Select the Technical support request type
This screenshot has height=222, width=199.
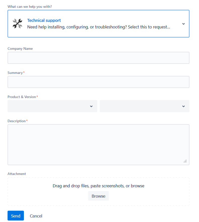coord(98,23)
